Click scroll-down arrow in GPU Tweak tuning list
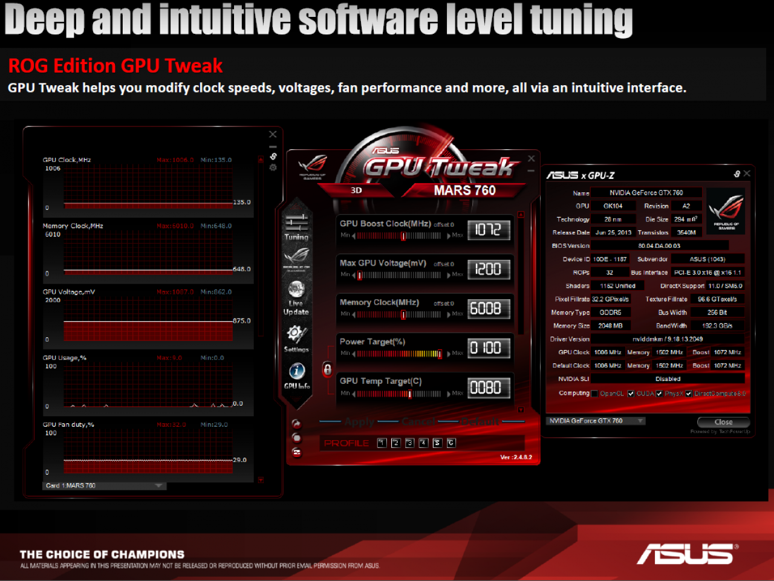The width and height of the screenshot is (774, 581). point(521,410)
